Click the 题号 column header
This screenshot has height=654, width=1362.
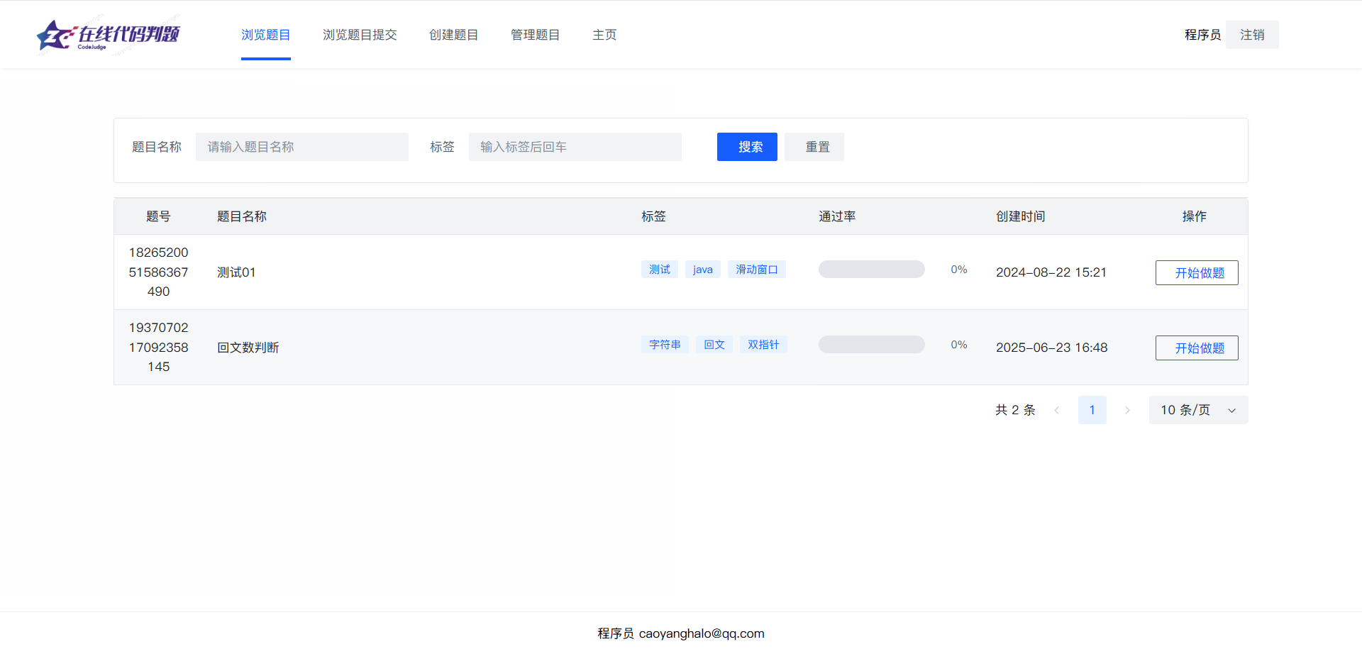pos(158,216)
